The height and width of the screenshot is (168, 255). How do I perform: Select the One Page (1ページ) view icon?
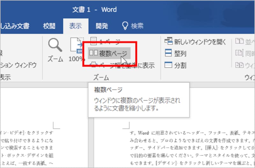pyautogui.click(x=93, y=41)
